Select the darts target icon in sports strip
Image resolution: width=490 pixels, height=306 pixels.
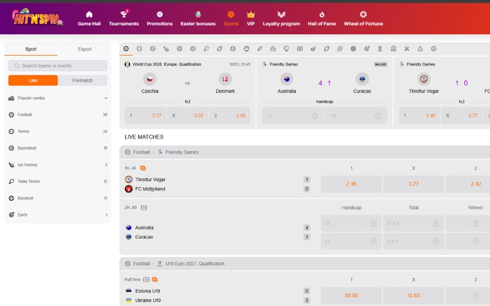(x=366, y=49)
